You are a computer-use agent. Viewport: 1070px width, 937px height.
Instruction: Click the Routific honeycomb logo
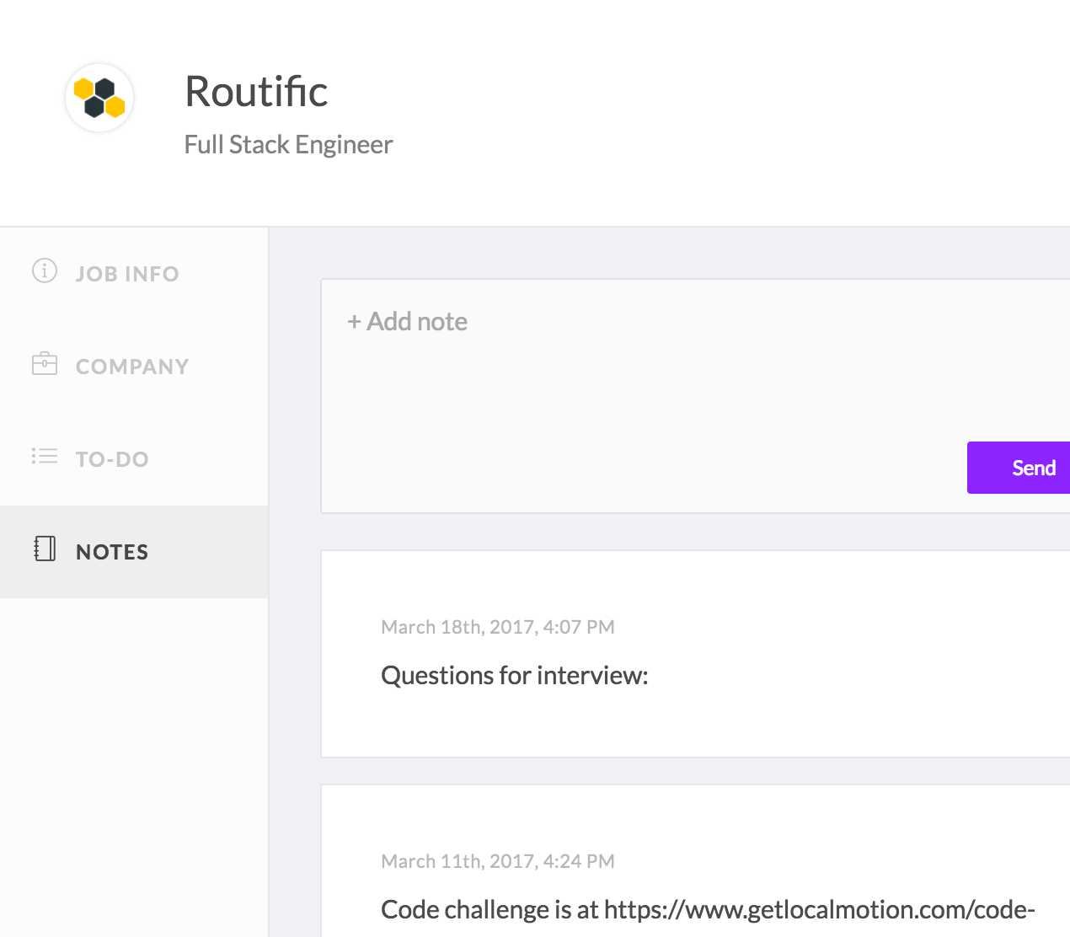click(99, 98)
